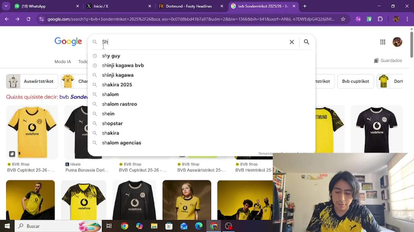Open the yellow BVB Cuptrikot 25-26 image
Screen dimensions: 414x232
point(32,132)
